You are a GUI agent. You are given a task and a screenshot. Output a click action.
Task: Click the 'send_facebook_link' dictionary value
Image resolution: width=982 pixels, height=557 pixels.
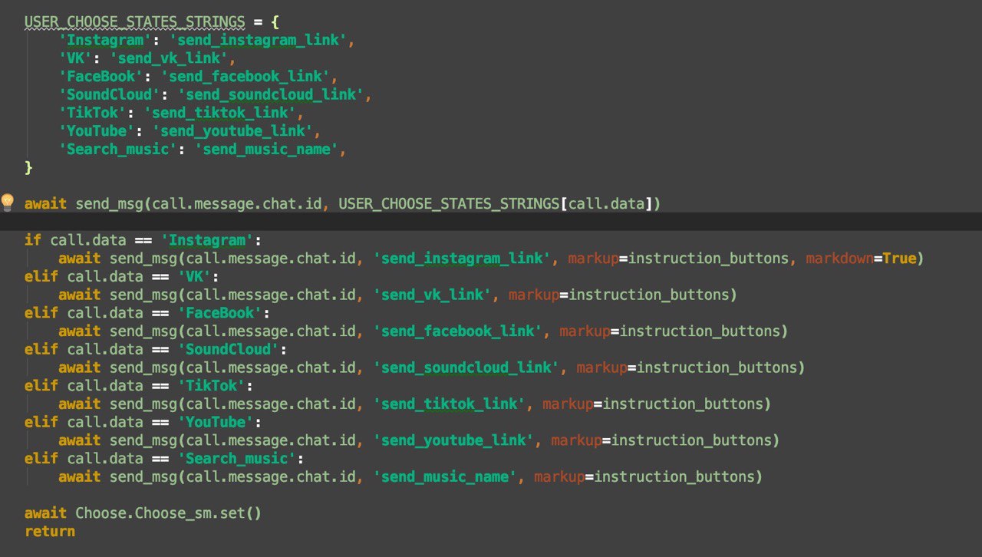[245, 76]
